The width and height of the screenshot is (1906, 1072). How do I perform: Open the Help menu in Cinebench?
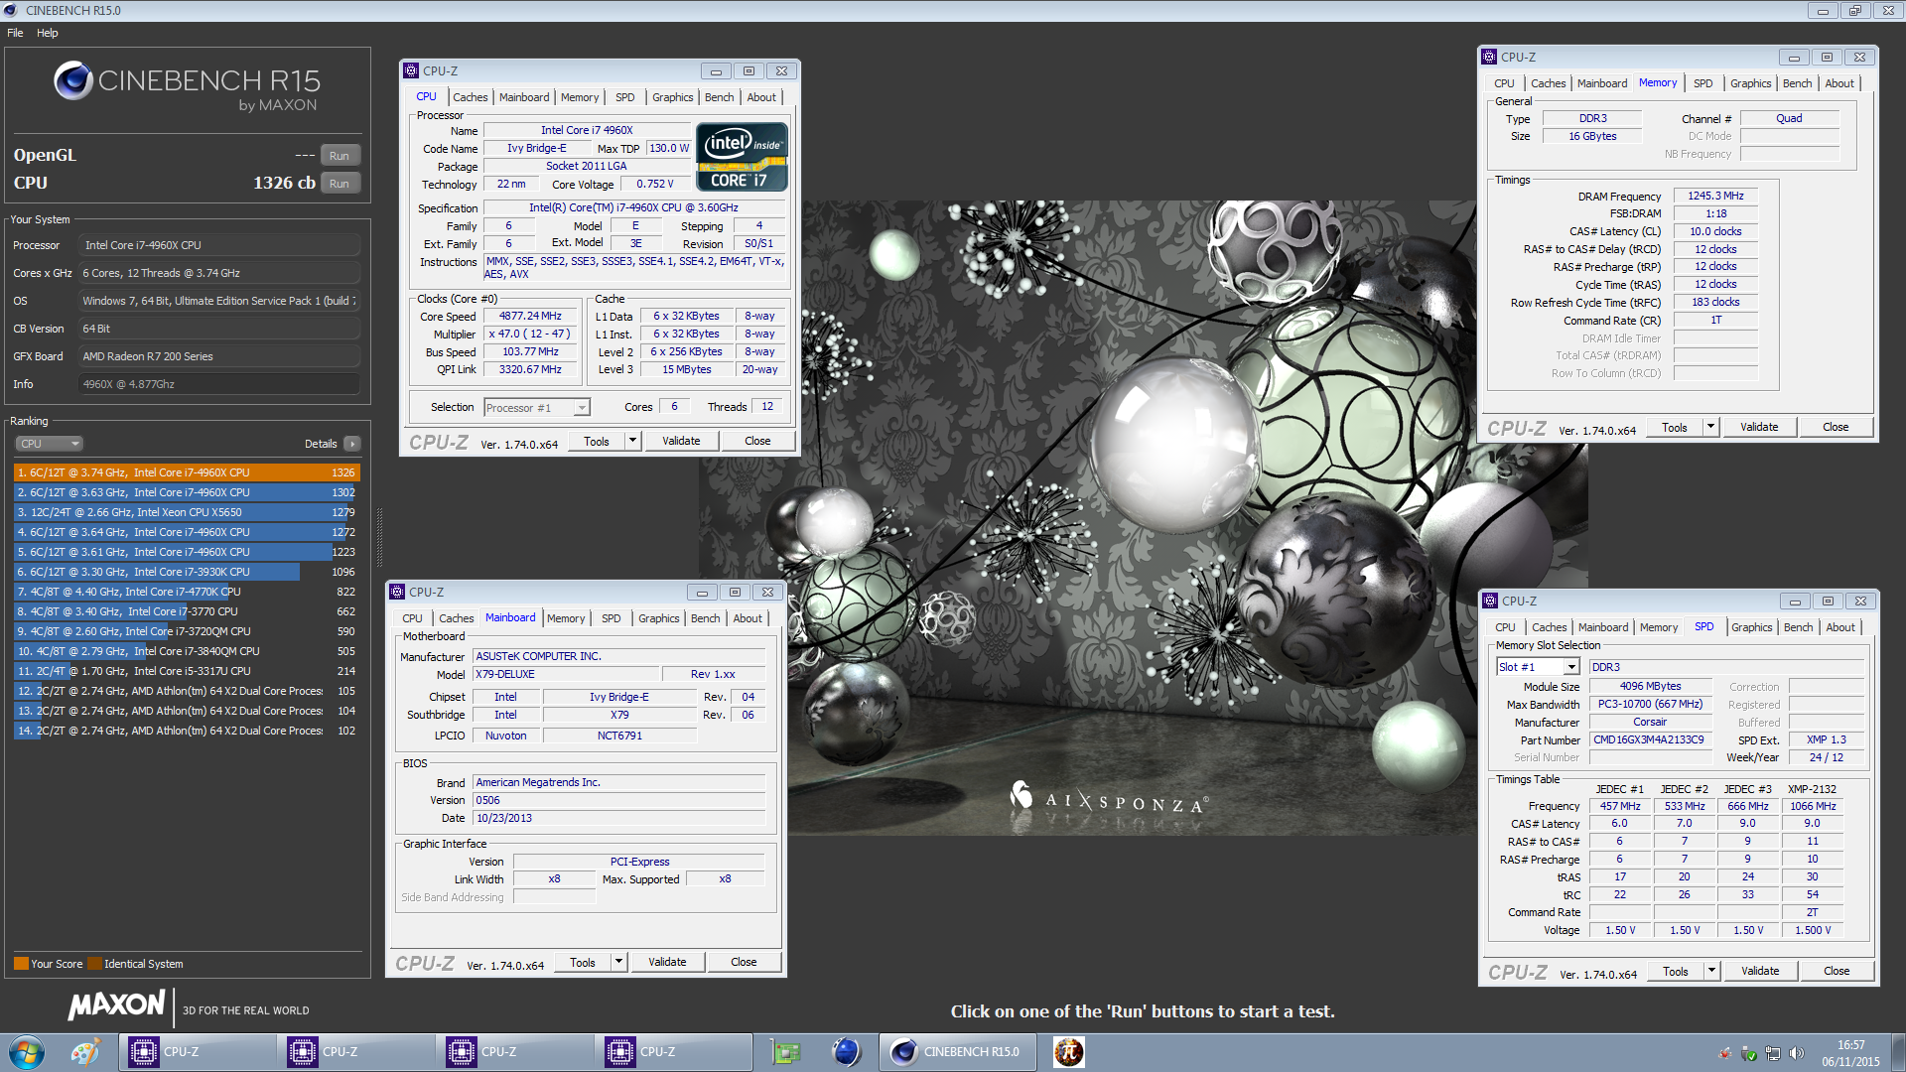click(x=48, y=33)
